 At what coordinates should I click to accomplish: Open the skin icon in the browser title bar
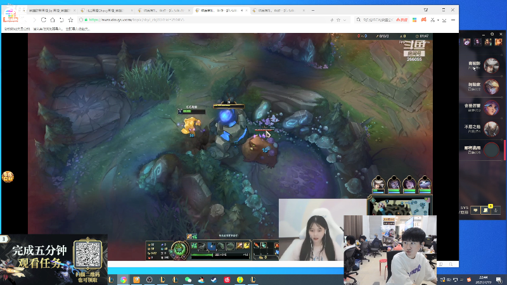click(426, 10)
